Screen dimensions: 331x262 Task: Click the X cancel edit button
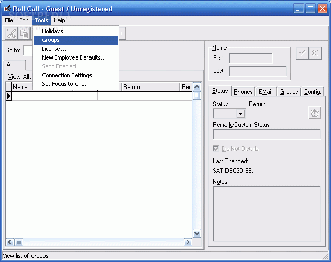[x=315, y=53]
